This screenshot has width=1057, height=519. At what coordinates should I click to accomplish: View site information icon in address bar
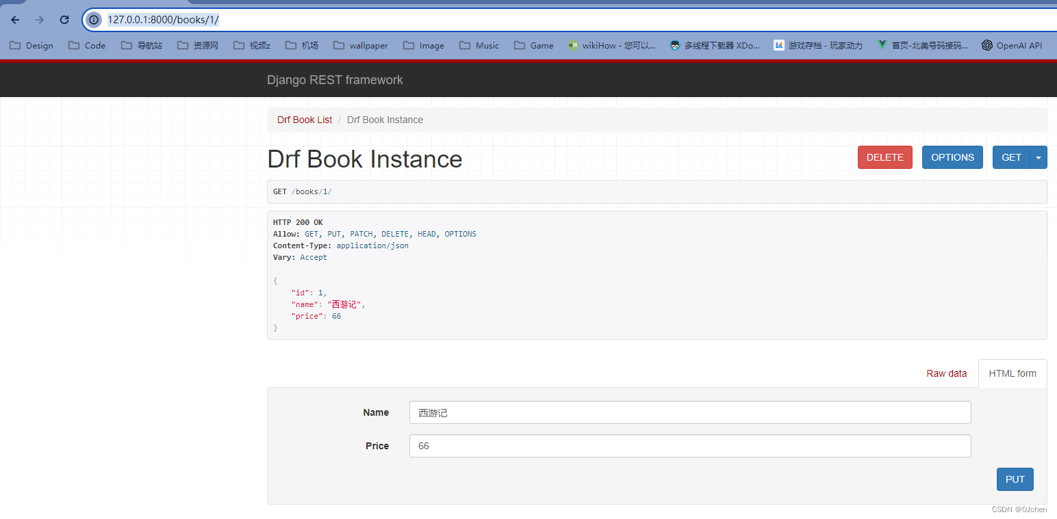tap(94, 20)
